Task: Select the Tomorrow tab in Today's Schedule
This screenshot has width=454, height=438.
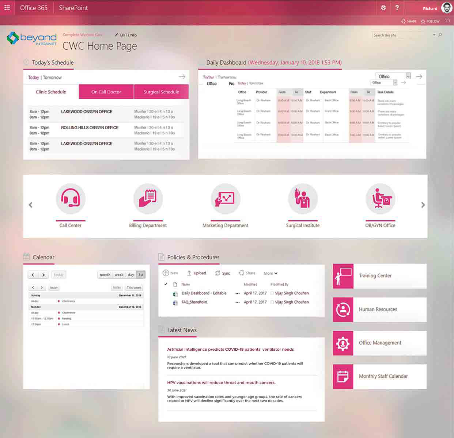Action: pos(52,77)
